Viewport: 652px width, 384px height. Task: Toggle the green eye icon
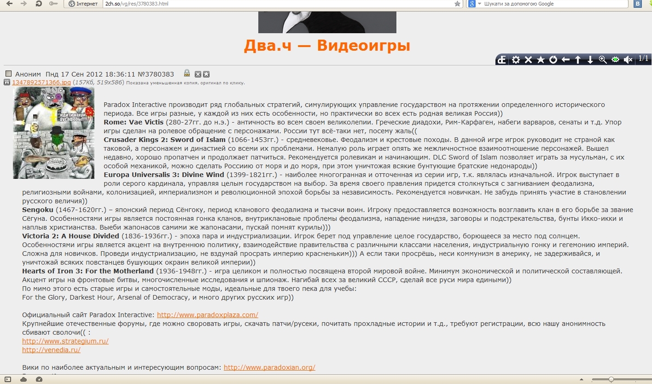(615, 60)
